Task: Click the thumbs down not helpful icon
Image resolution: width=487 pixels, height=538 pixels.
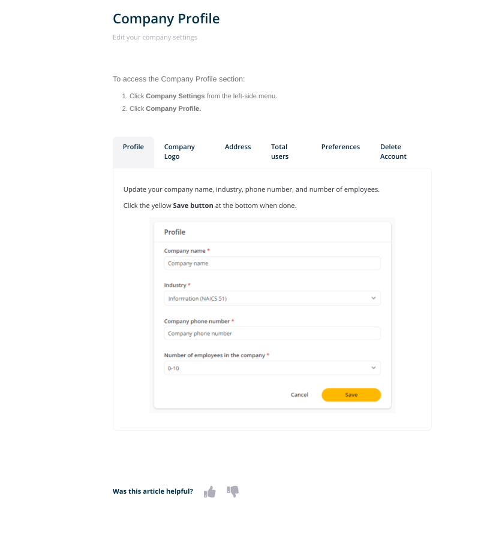Action: [x=233, y=492]
